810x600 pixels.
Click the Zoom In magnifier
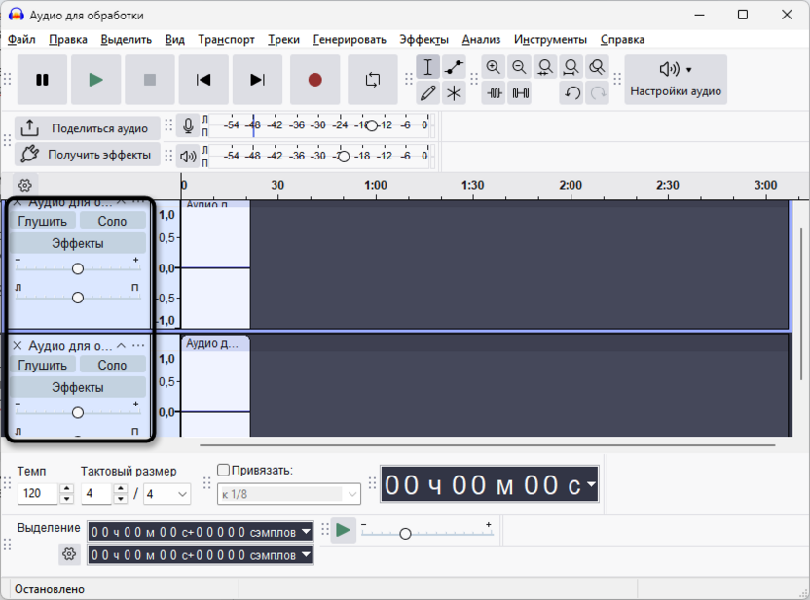494,67
